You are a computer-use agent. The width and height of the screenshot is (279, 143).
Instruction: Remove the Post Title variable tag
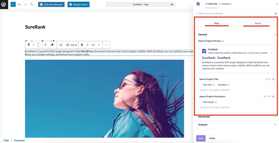click(213, 85)
